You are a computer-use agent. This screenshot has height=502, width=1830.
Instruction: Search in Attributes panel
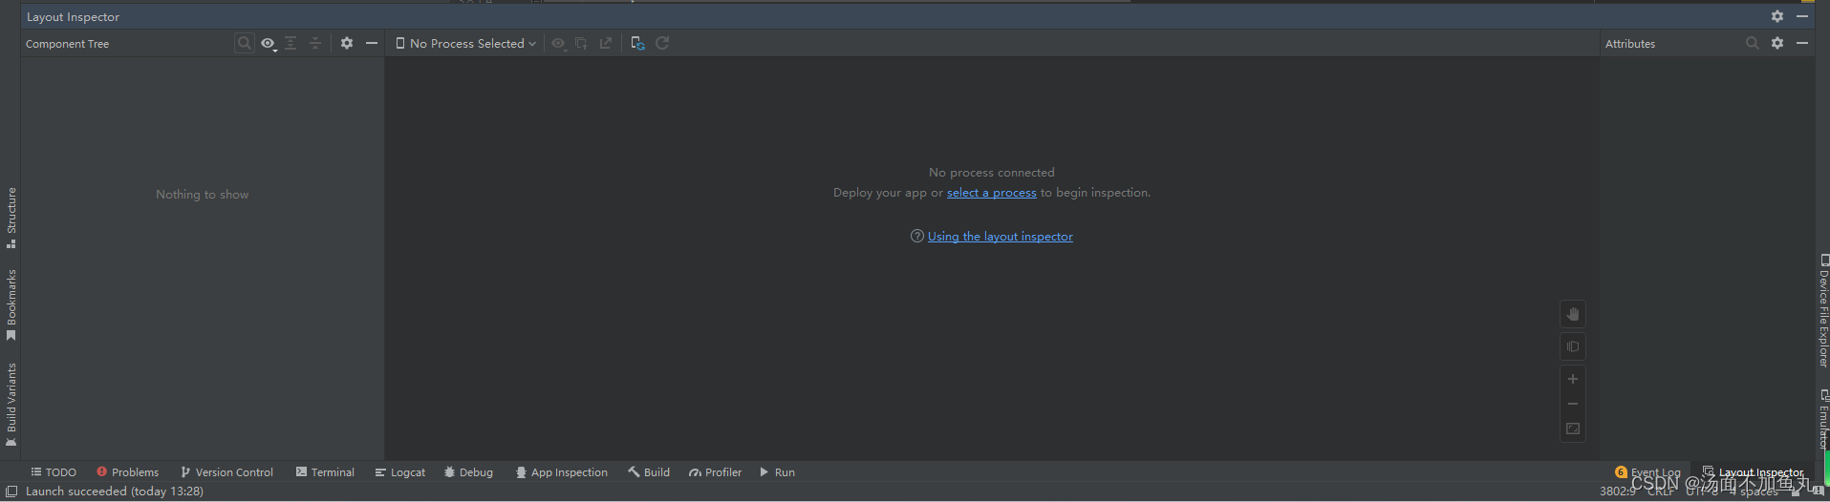click(1752, 43)
